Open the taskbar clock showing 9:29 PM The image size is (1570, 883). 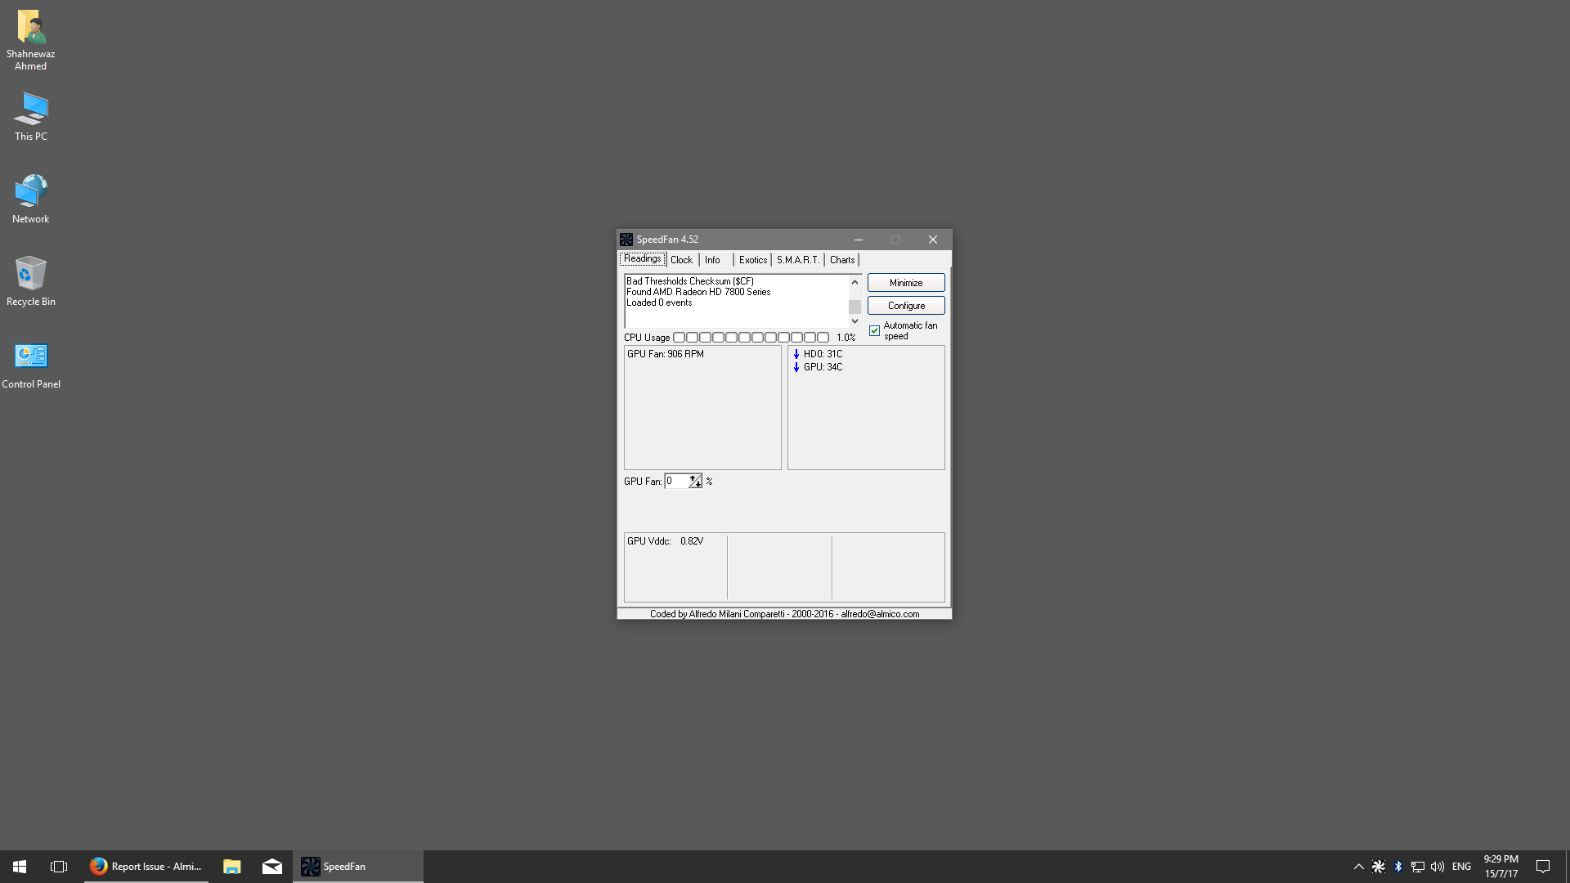click(x=1501, y=867)
